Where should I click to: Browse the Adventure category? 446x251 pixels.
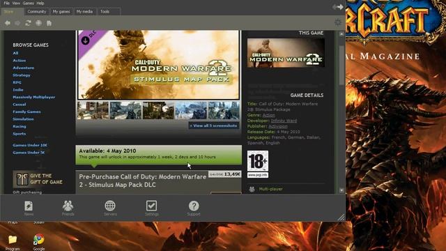23,68
